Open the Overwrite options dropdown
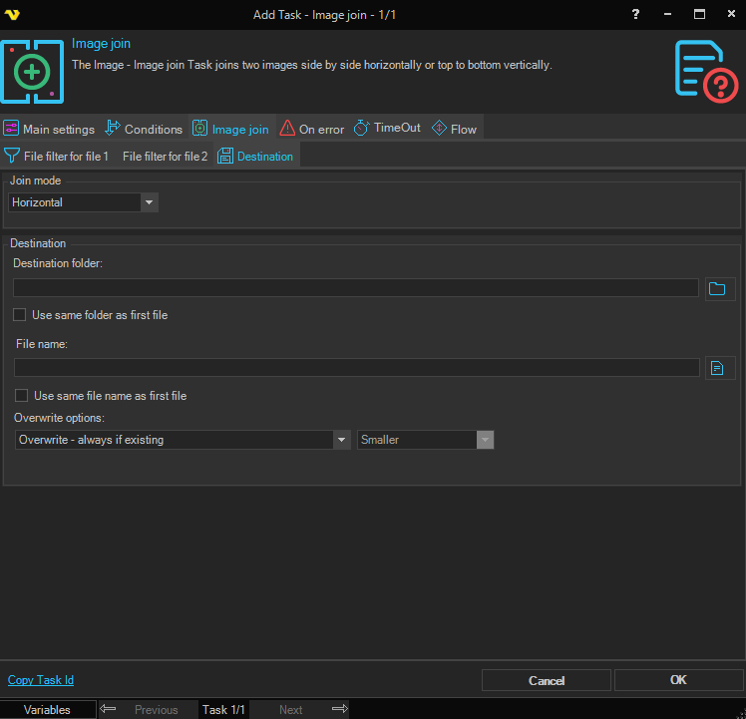 click(341, 440)
